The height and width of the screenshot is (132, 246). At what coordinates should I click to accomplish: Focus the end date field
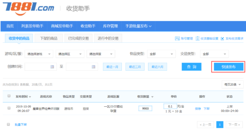pyautogui.click(x=82, y=67)
